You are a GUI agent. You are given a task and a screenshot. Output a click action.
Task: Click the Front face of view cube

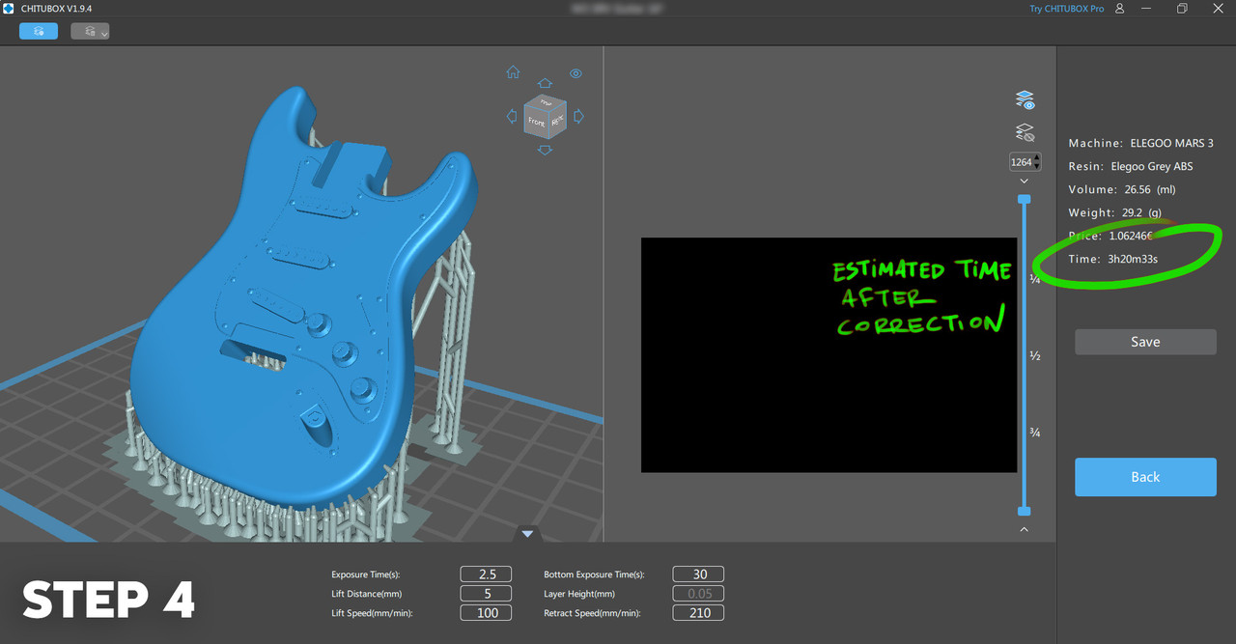pyautogui.click(x=537, y=121)
